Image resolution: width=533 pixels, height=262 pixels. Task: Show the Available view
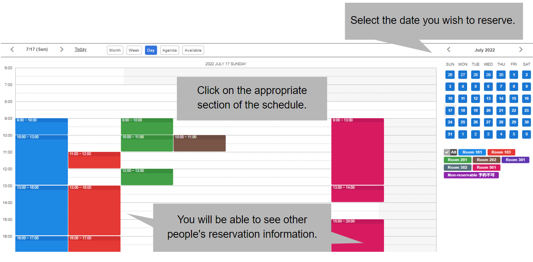(193, 50)
